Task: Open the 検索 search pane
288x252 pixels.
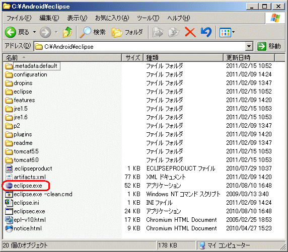Action: point(93,32)
